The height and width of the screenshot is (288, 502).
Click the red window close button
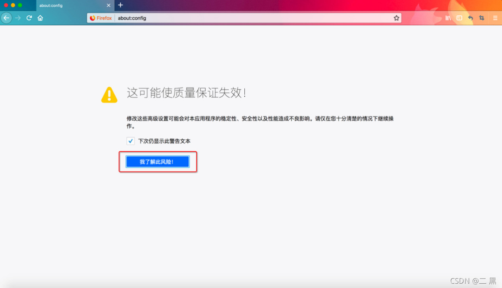(6, 5)
